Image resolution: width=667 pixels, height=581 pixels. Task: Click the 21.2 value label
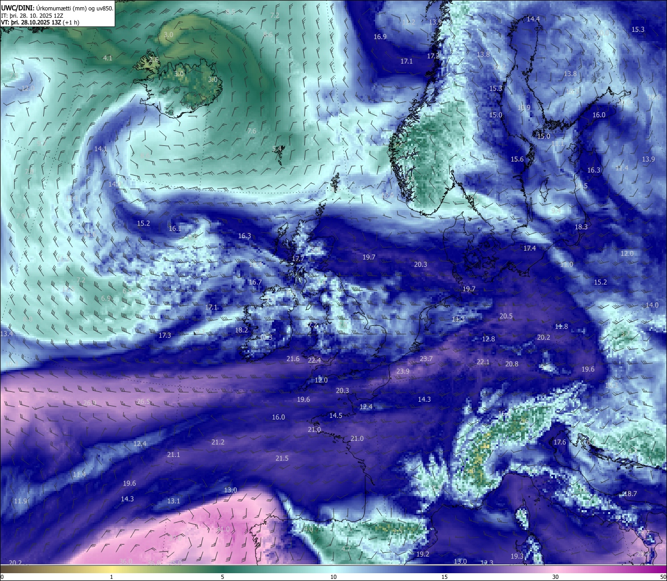[x=218, y=442]
